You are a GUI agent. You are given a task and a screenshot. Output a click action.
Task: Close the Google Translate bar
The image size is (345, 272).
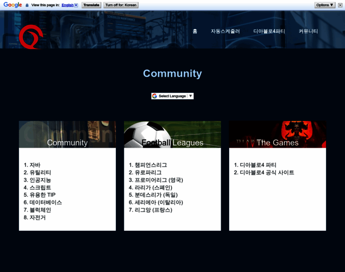pyautogui.click(x=340, y=5)
